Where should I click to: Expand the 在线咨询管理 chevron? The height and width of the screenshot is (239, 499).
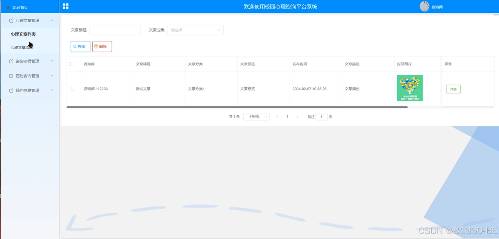[x=52, y=75]
